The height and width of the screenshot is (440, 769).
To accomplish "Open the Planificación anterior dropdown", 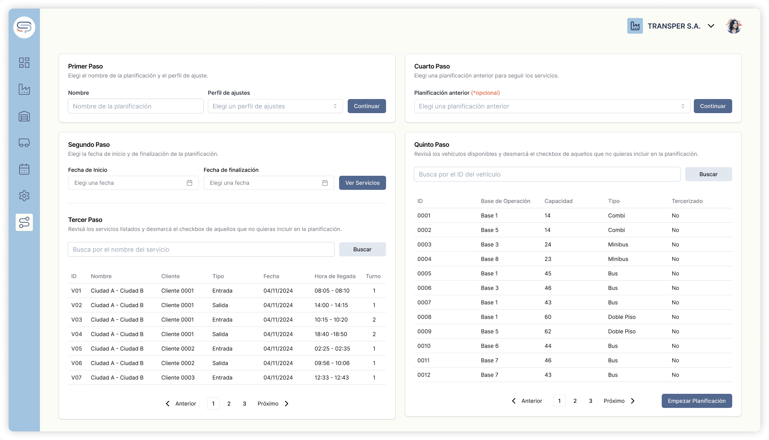I will 552,106.
